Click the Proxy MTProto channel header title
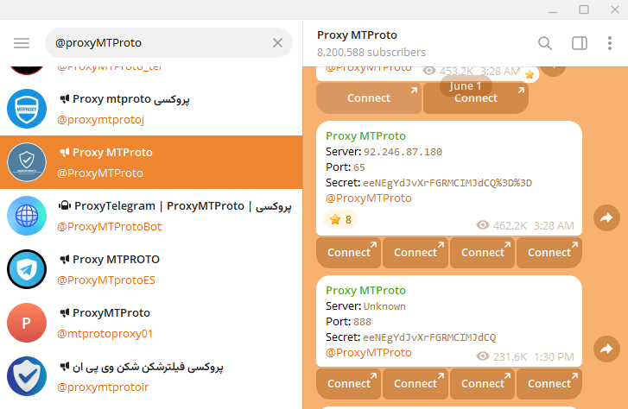The height and width of the screenshot is (409, 628). (x=357, y=35)
